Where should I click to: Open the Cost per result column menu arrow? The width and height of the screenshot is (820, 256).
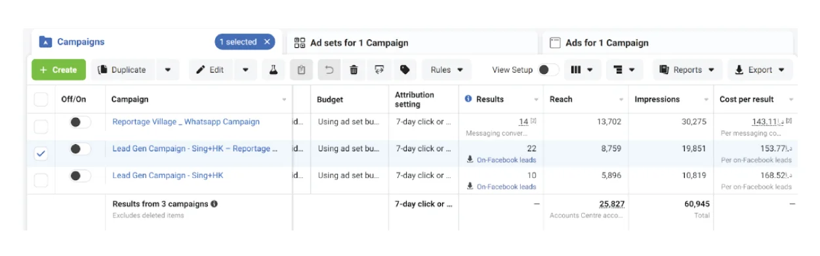tap(791, 100)
